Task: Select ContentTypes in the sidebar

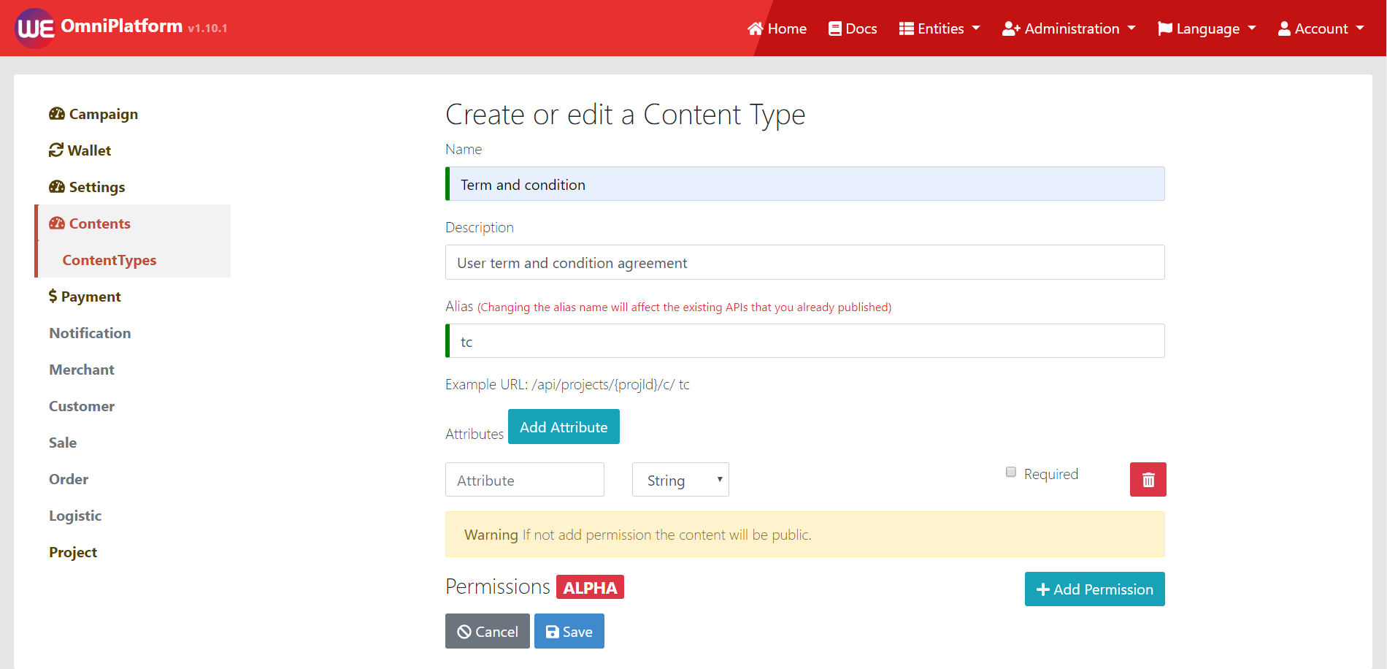Action: pyautogui.click(x=109, y=260)
